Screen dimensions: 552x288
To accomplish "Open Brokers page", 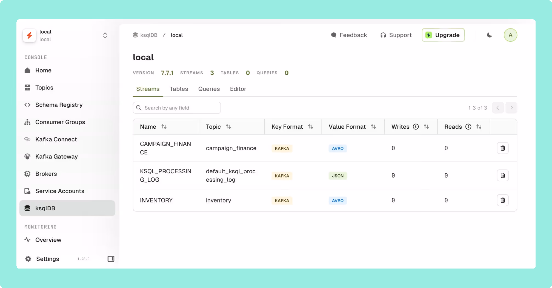I will click(x=67, y=174).
